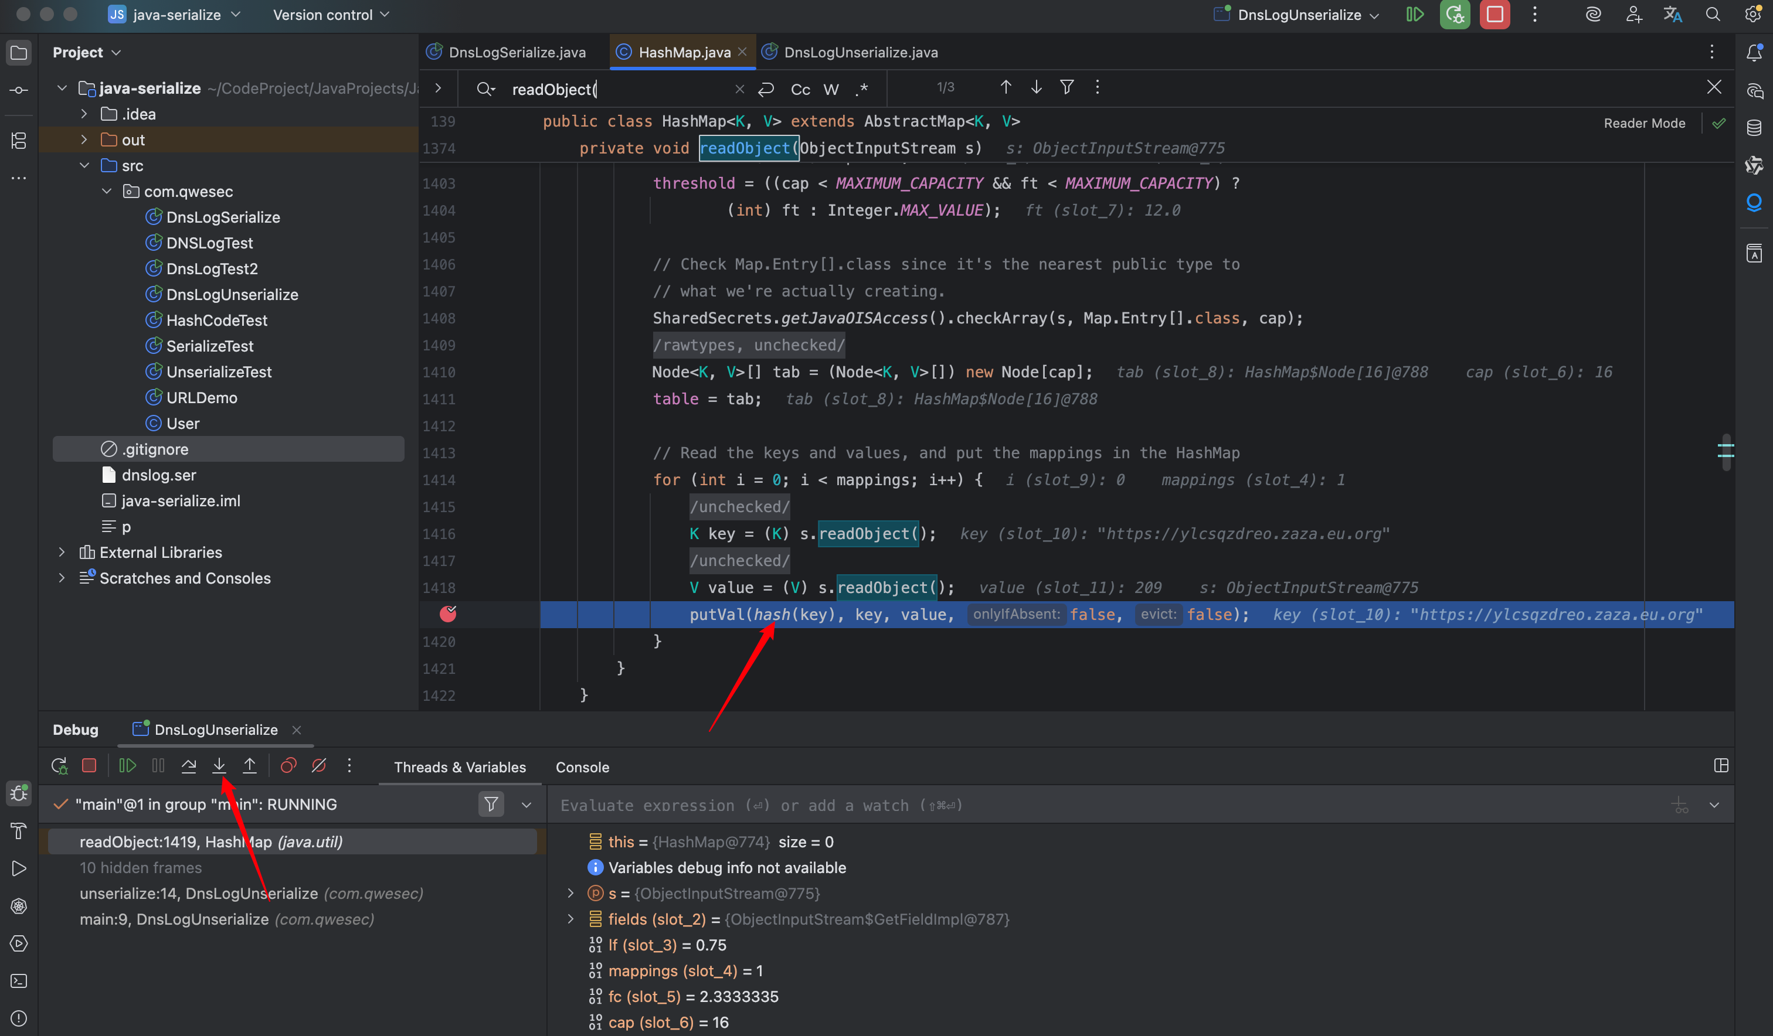Screen dimensions: 1773x1036
Task: Click the Step Out debugger icon
Action: pos(250,765)
